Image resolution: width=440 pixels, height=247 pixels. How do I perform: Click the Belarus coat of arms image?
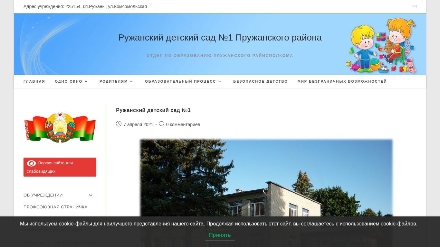(x=60, y=127)
